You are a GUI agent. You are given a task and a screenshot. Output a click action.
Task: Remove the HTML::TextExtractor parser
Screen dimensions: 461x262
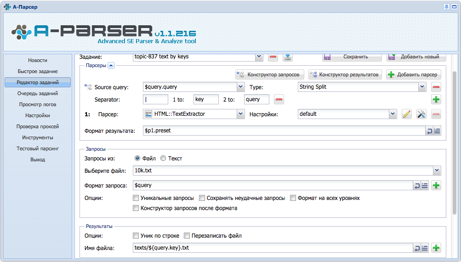436,114
